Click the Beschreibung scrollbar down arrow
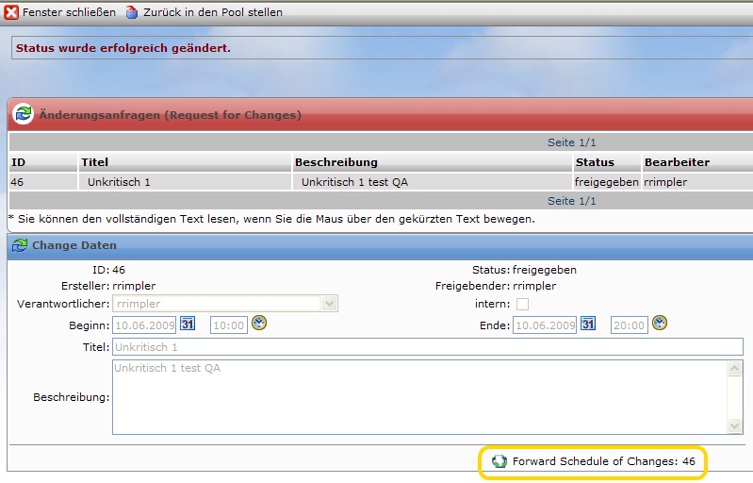This screenshot has height=483, width=753. coord(735,426)
